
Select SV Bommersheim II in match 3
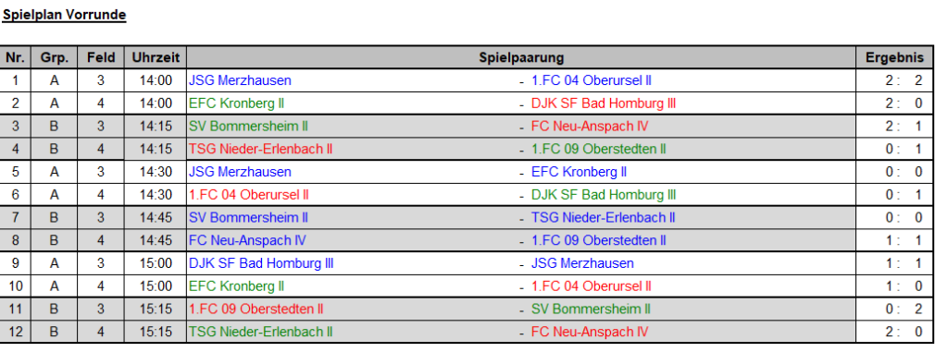(x=248, y=127)
